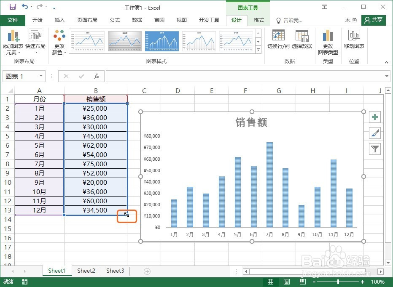Image resolution: width=393 pixels, height=287 pixels.
Task: Expand the chart styles gallery arrow
Action: (x=258, y=50)
